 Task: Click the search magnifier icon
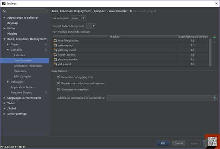click(x=4, y=11)
